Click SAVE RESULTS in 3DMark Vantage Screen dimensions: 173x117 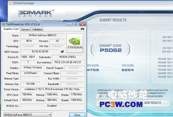click(x=153, y=103)
